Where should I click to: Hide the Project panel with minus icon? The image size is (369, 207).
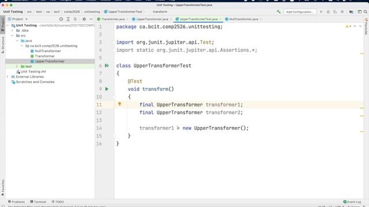pos(91,19)
